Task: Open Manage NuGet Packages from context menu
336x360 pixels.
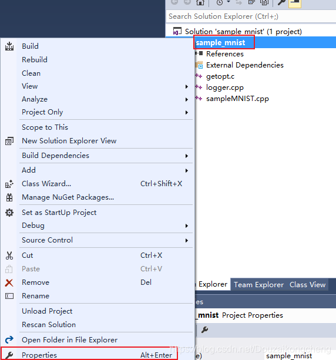Action: coord(68,197)
